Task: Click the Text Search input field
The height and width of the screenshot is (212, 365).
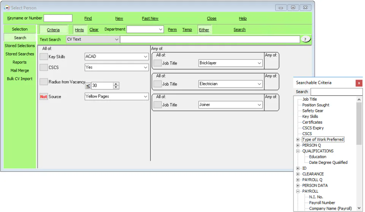Action: point(210,39)
